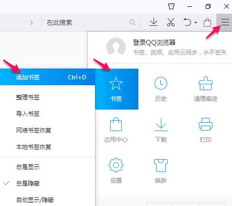The width and height of the screenshot is (232, 206).
Task: Open the hamburger main menu button
Action: (225, 22)
